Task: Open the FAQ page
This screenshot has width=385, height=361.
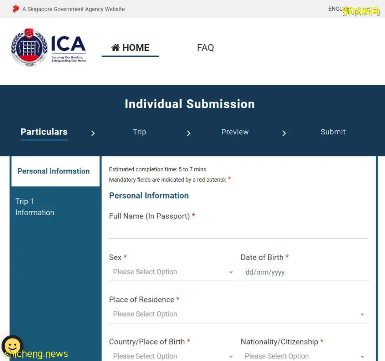Action: tap(205, 47)
